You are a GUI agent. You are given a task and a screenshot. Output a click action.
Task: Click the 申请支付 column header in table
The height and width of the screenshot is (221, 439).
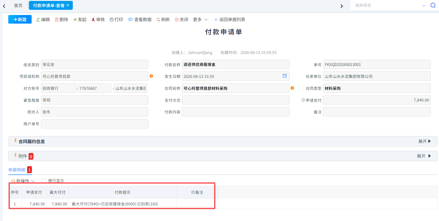pyautogui.click(x=34, y=192)
